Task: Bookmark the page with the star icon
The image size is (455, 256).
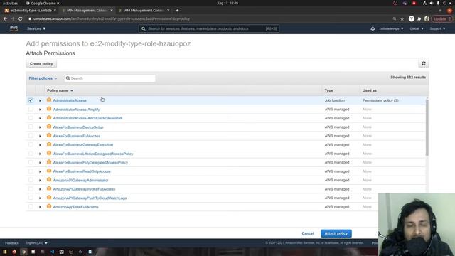Action: tap(402, 18)
